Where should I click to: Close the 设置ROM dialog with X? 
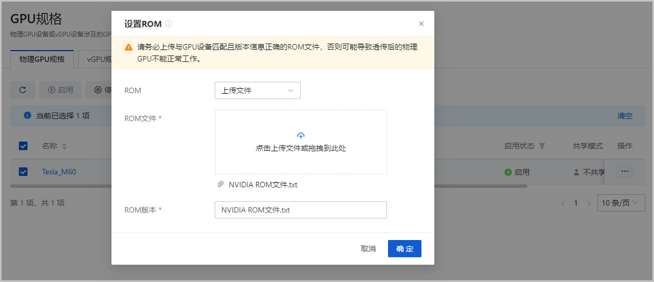click(x=421, y=24)
